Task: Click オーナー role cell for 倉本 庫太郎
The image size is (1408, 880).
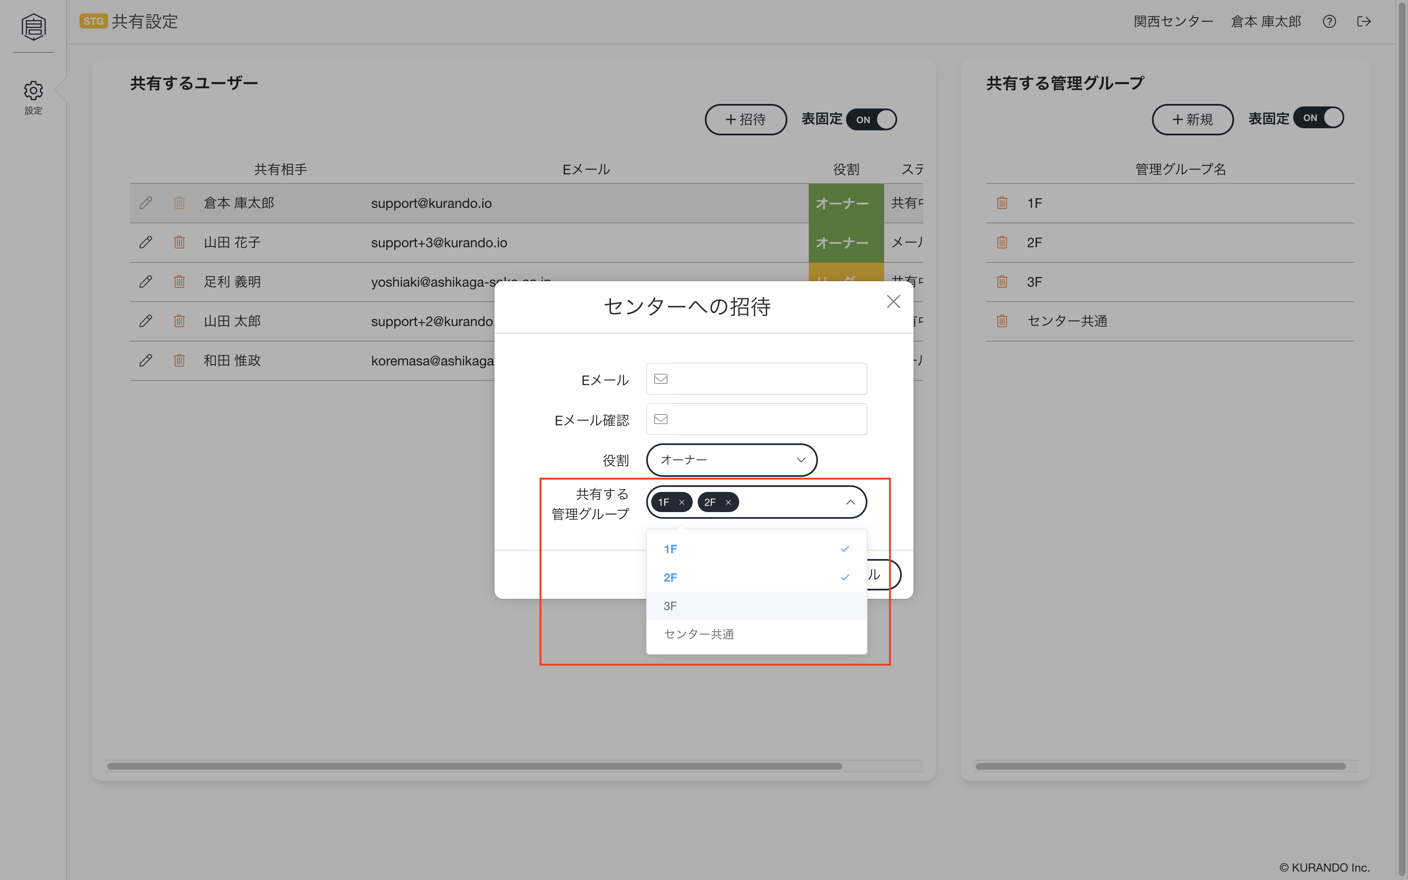Action: tap(846, 203)
